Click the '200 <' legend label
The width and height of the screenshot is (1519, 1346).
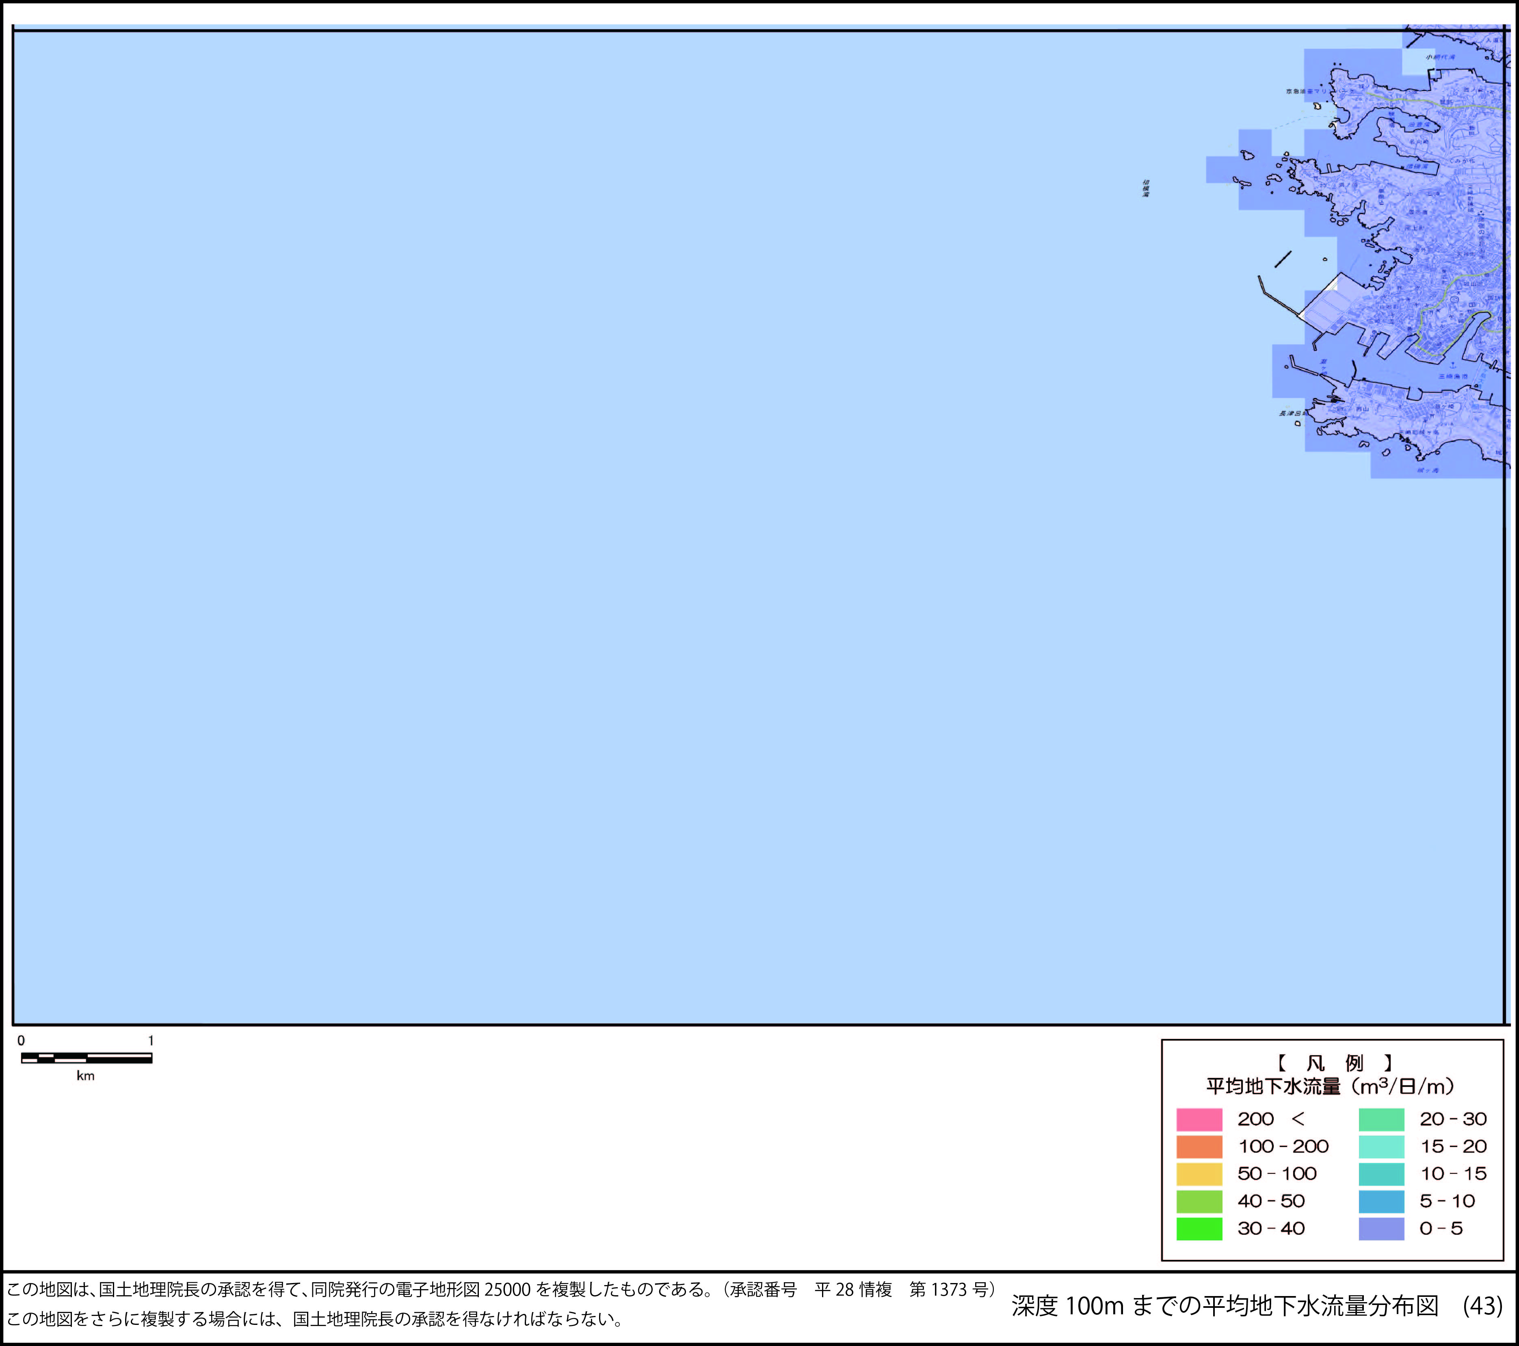pos(1271,1119)
